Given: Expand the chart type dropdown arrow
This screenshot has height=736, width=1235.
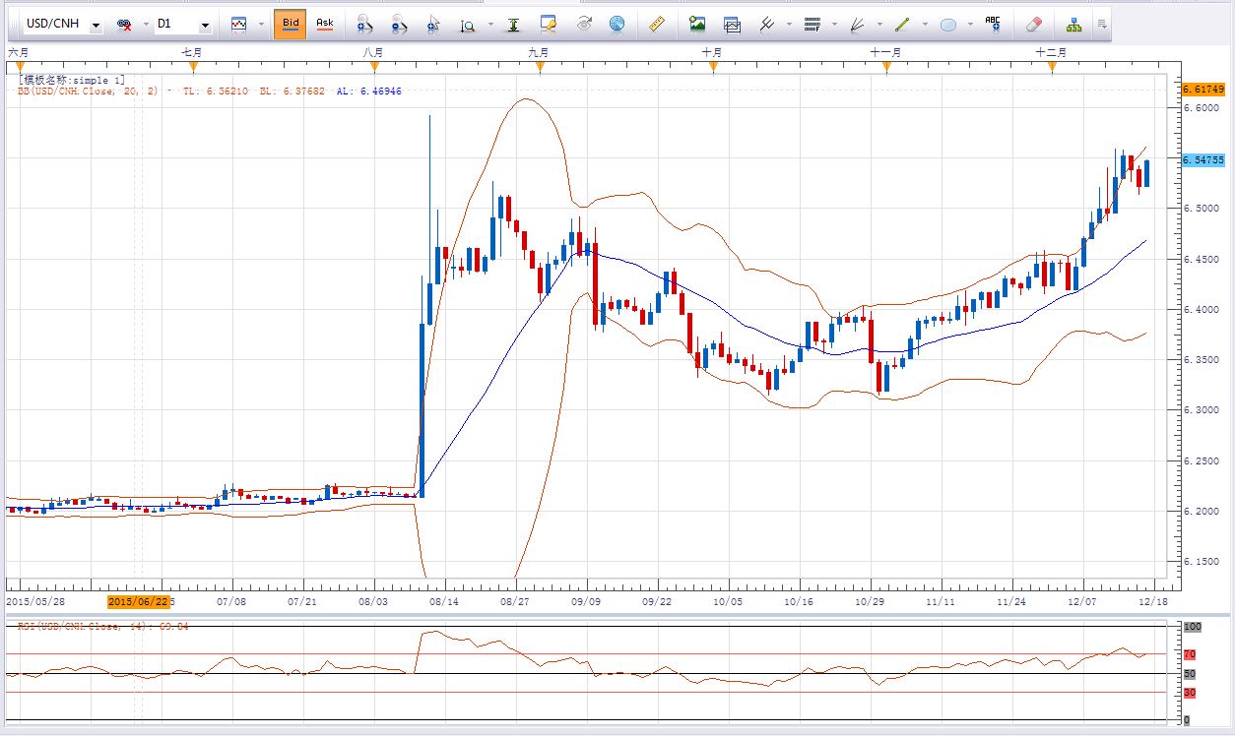Looking at the screenshot, I should (x=259, y=25).
